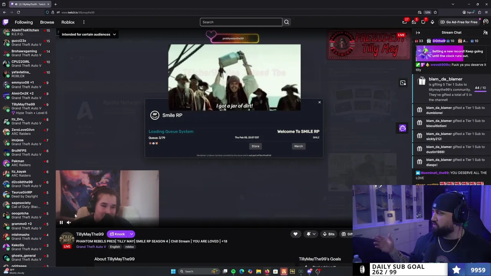491x276 pixels.
Task: Open Windows Start menu
Action: [x=173, y=271]
